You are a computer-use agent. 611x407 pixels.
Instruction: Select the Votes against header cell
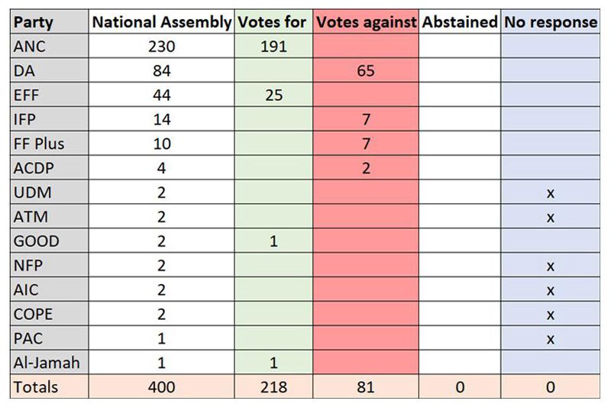tap(366, 22)
